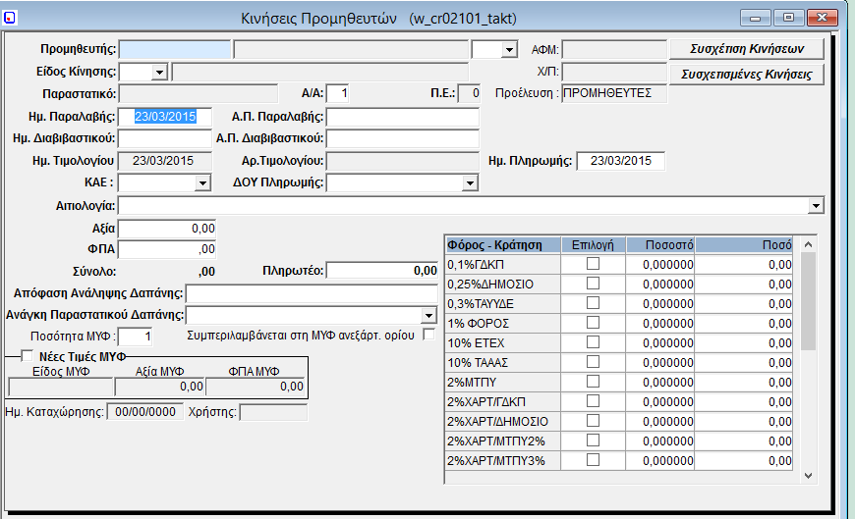
Task: Click the Ημ. Καταχώρησης date field
Action: (x=145, y=412)
